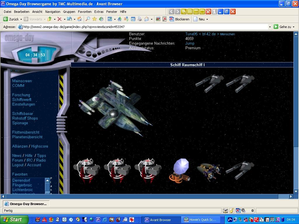Click the Print icon in toolbar
This screenshot has height=224, width=299.
(x=140, y=19)
